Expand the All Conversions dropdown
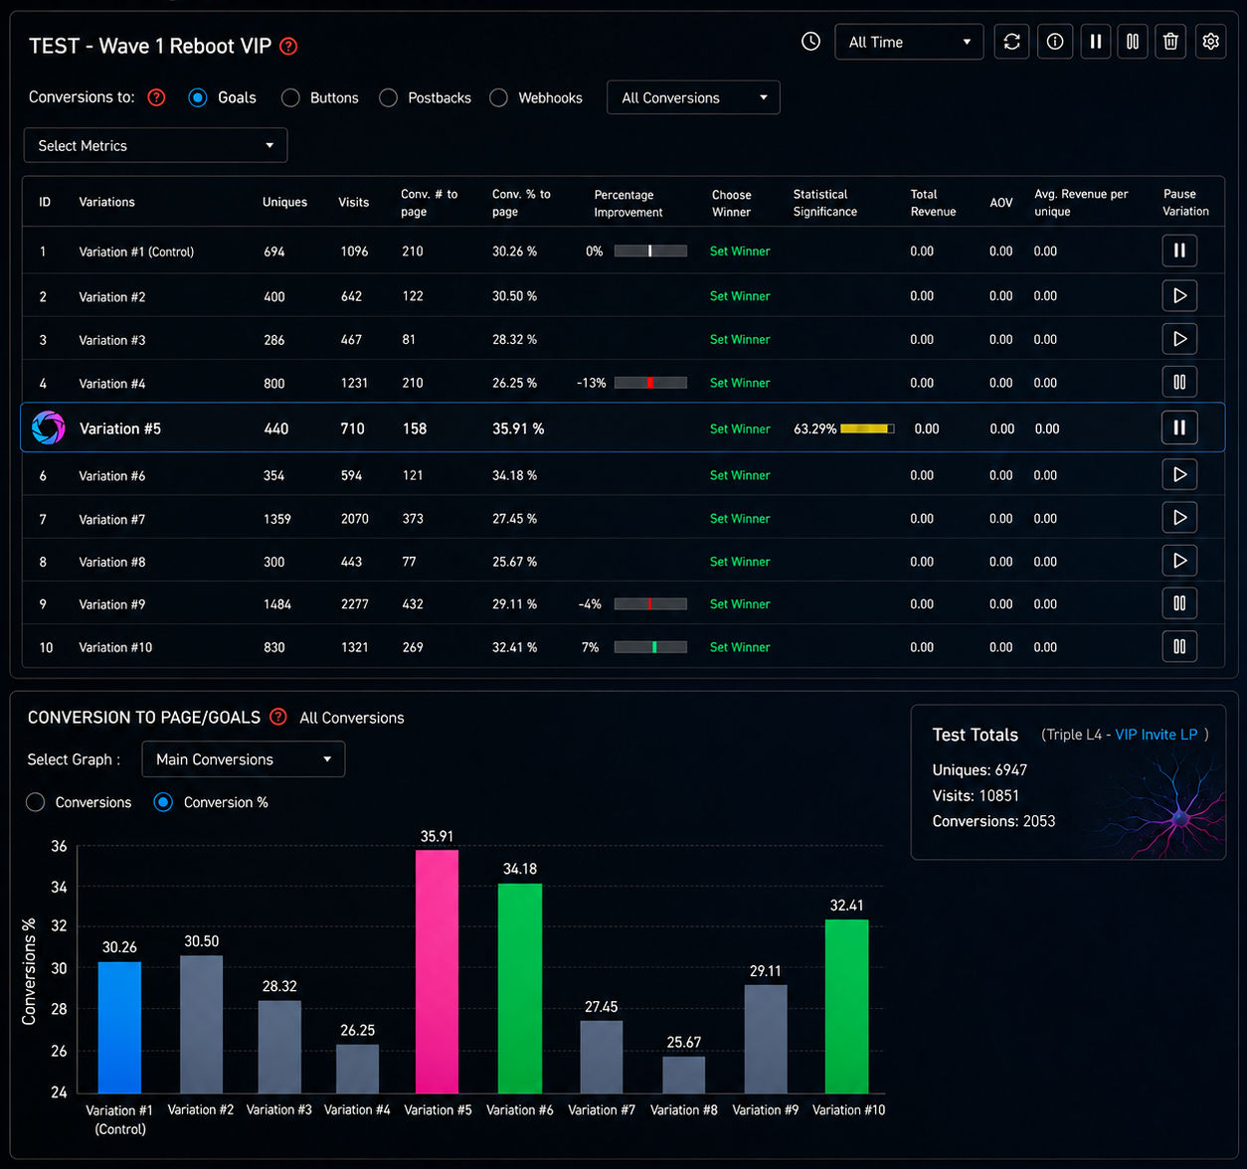 693,97
